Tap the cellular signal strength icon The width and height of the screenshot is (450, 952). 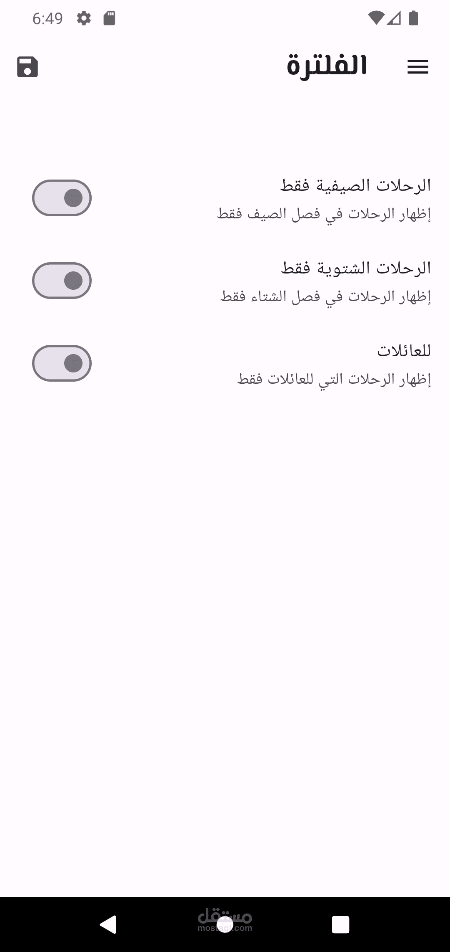[x=394, y=18]
